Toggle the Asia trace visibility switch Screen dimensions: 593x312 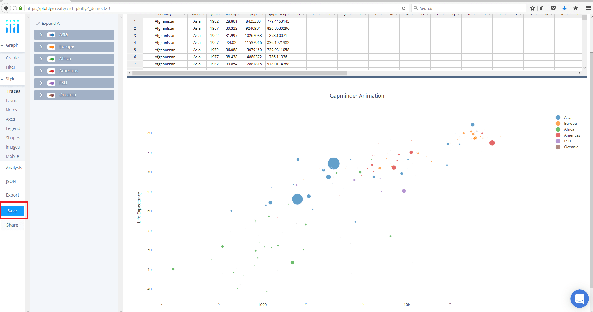[51, 35]
